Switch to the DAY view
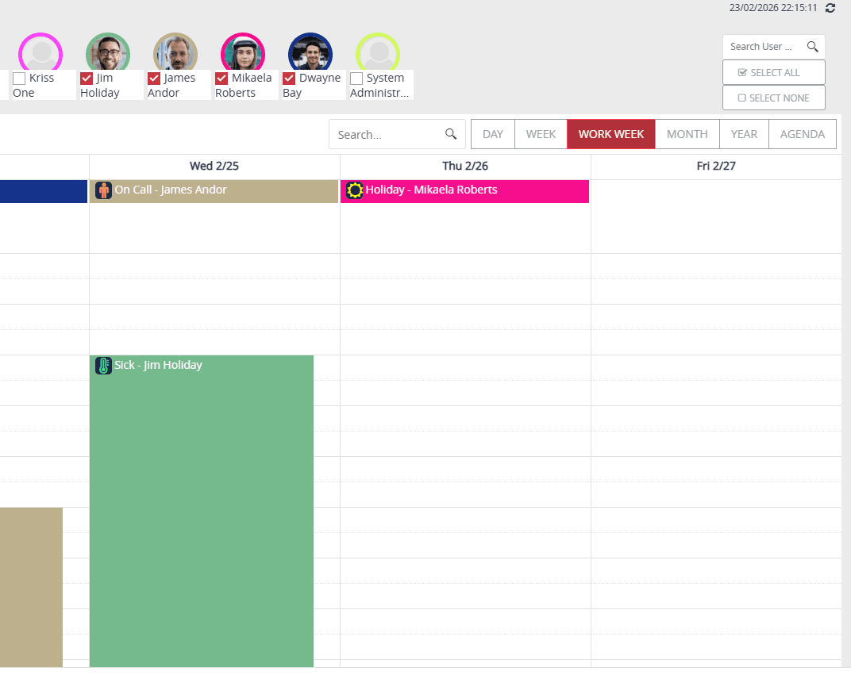The width and height of the screenshot is (851, 683). coord(493,134)
